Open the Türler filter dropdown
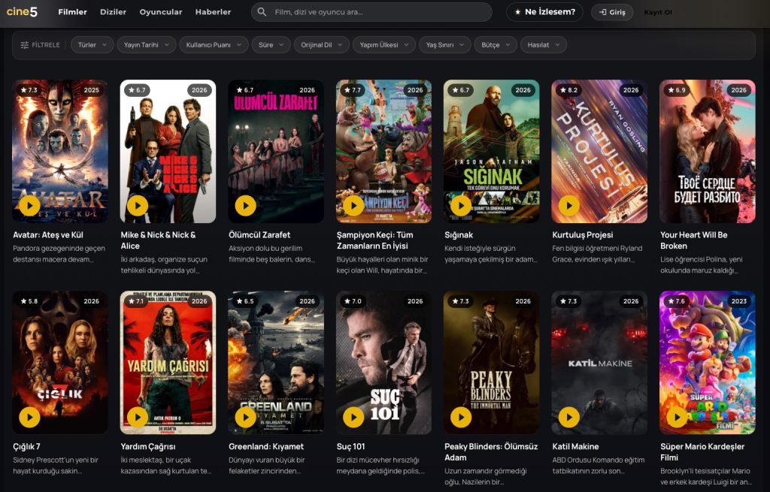The image size is (770, 492). click(92, 44)
